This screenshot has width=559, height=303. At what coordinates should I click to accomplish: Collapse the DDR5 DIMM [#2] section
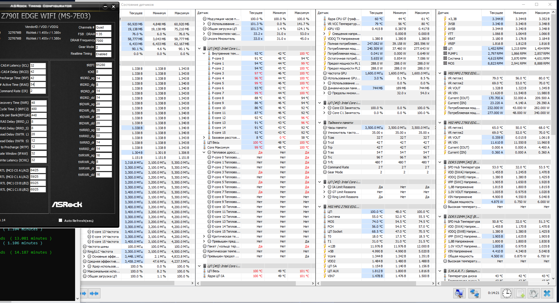[x=440, y=217]
